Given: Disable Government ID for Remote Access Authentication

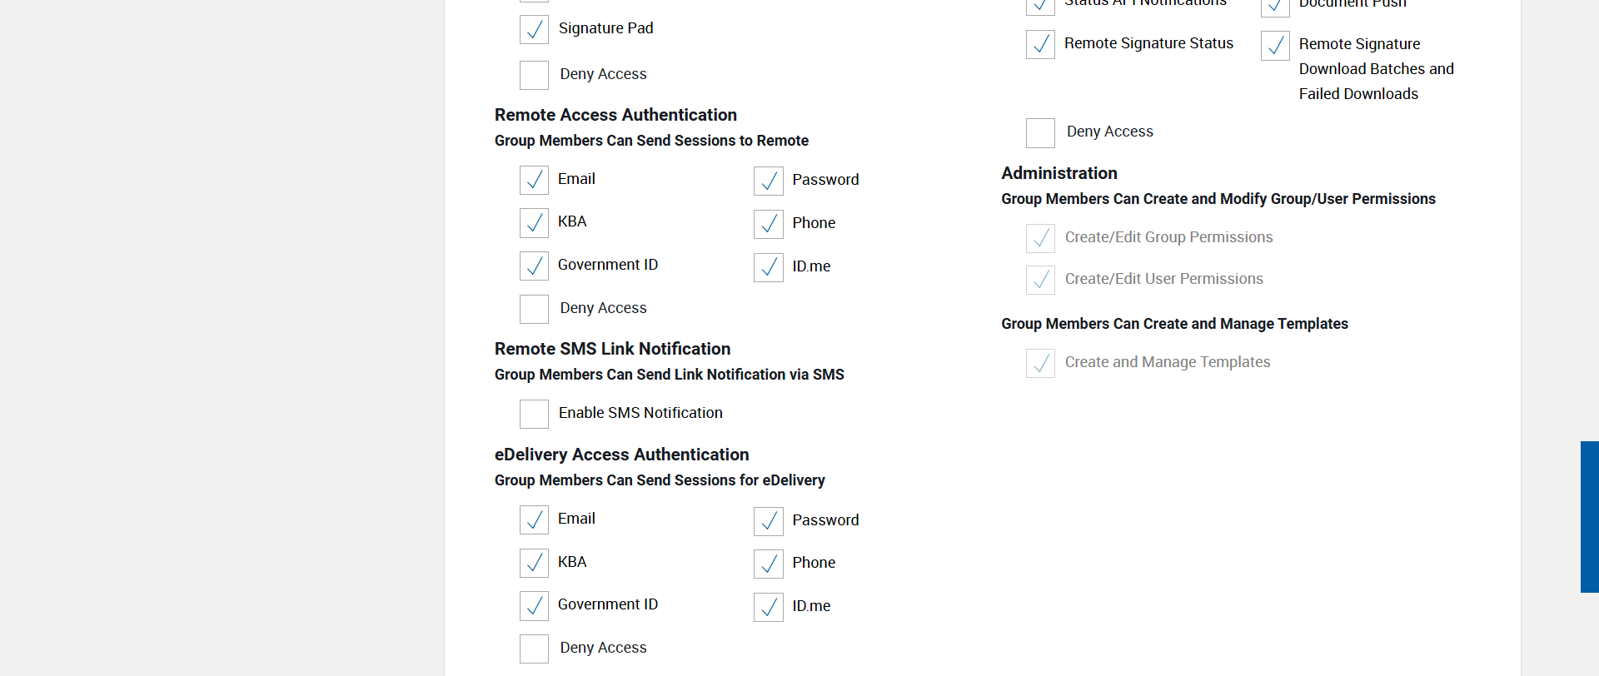Looking at the screenshot, I should point(534,266).
